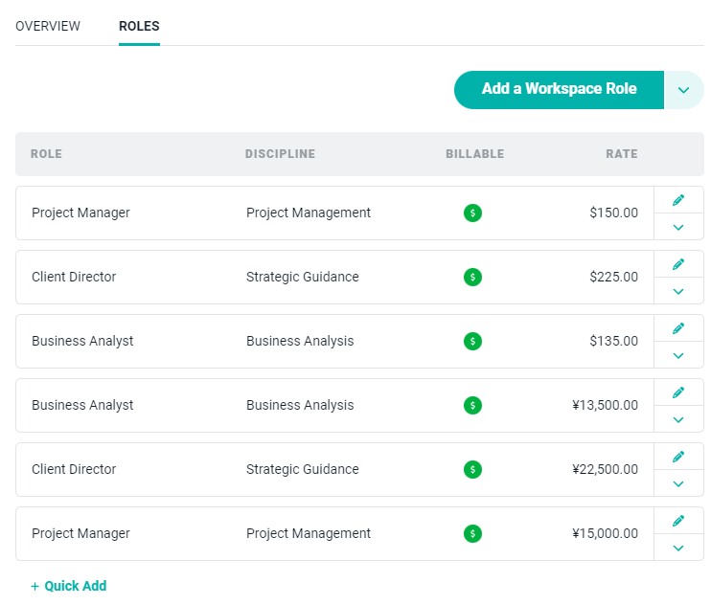The image size is (711, 605).
Task: Click Project Management in the $150.00 row
Action: pos(309,213)
